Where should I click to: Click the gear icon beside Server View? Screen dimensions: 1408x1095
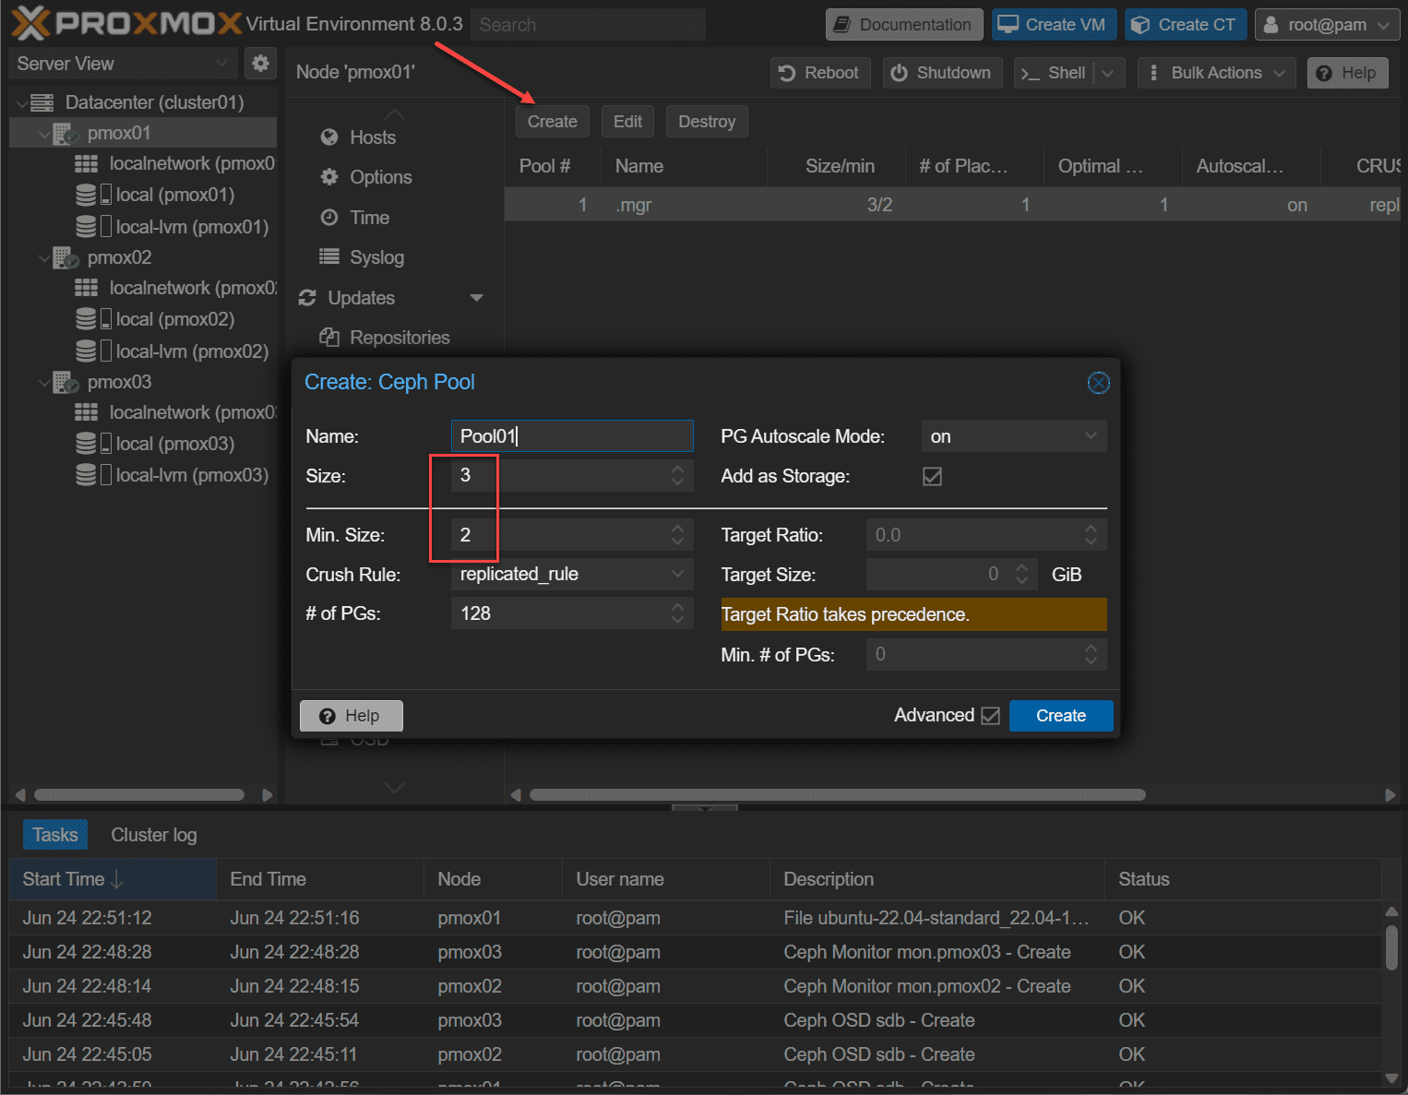coord(260,64)
